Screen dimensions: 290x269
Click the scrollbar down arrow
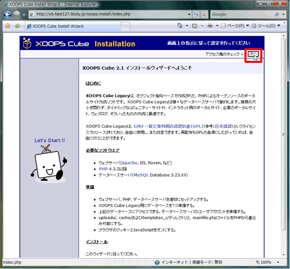click(283, 255)
